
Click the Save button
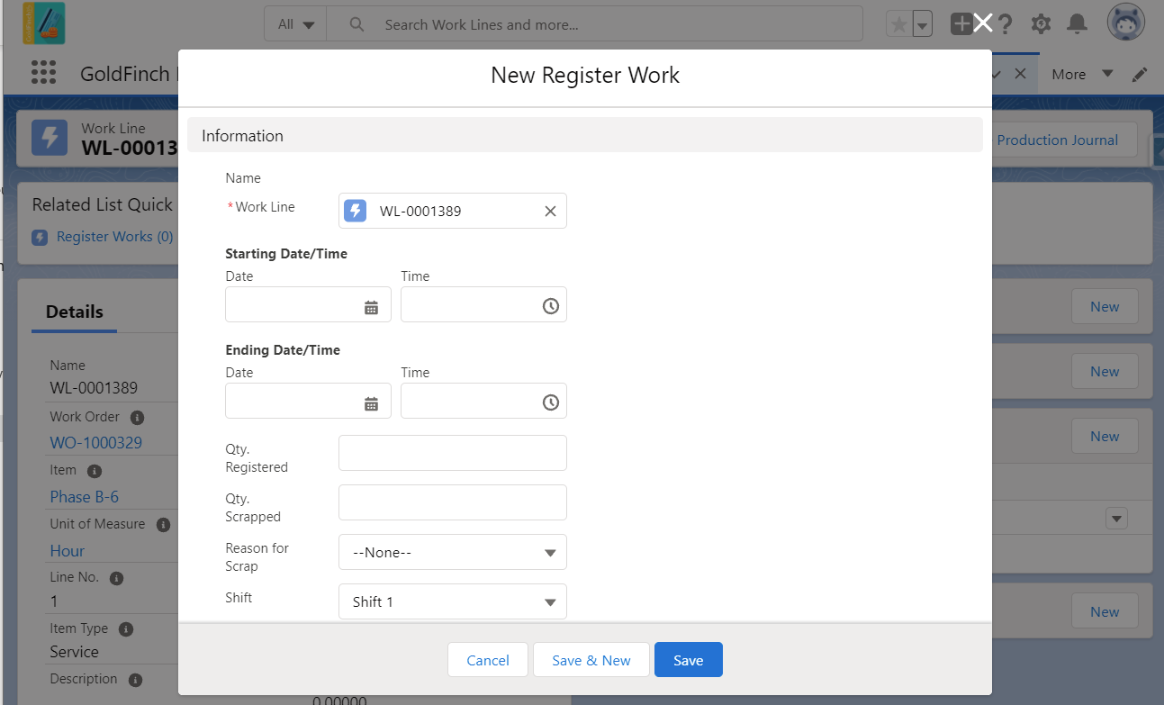688,660
